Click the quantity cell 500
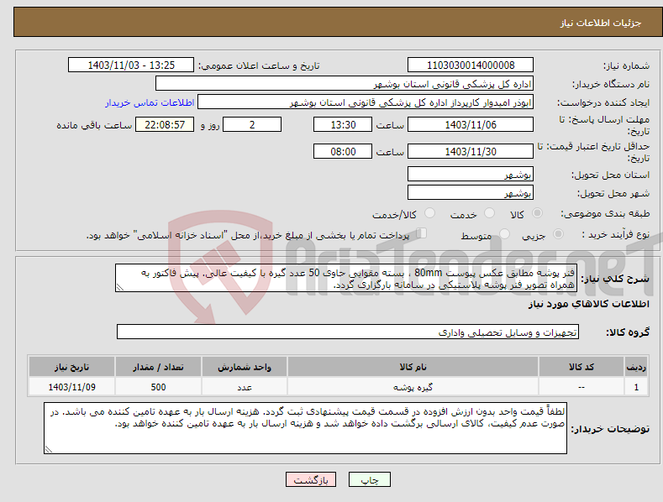The width and height of the screenshot is (663, 502). point(158,387)
